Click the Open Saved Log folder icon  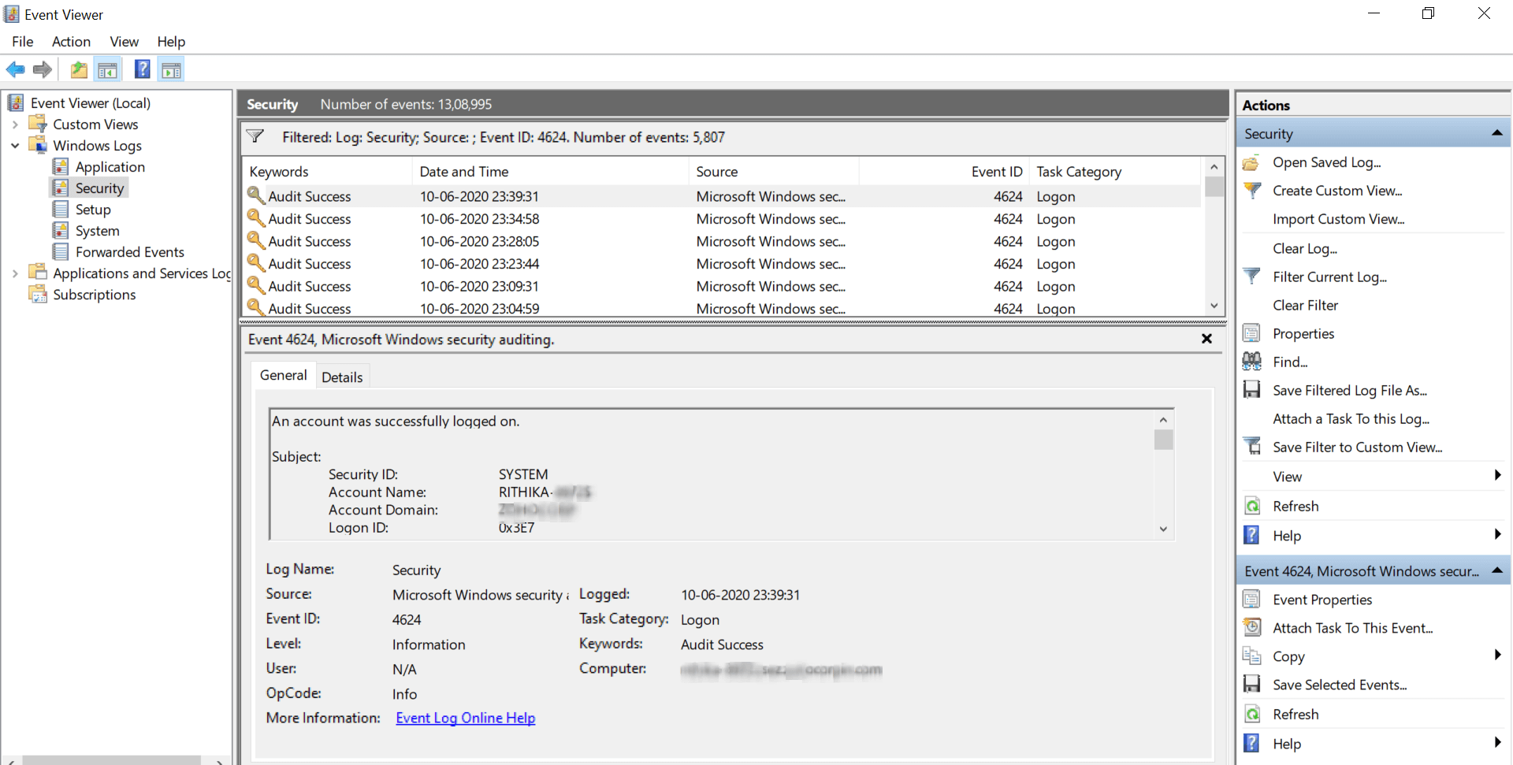[1251, 163]
